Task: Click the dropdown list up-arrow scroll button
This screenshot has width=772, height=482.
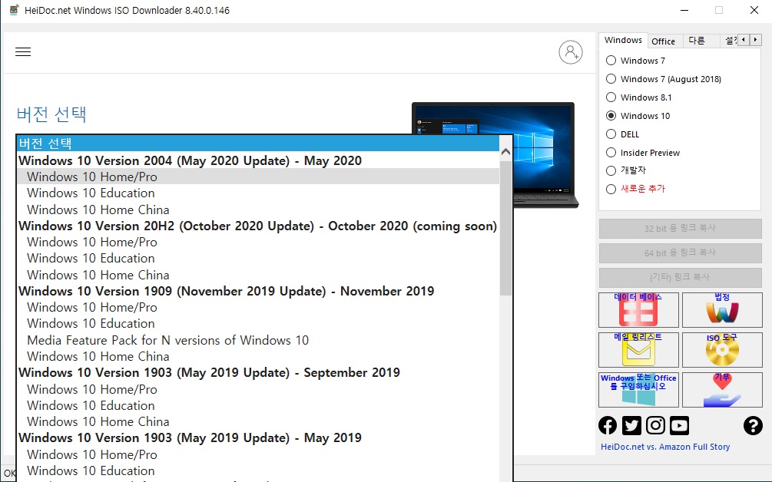Action: [x=505, y=152]
